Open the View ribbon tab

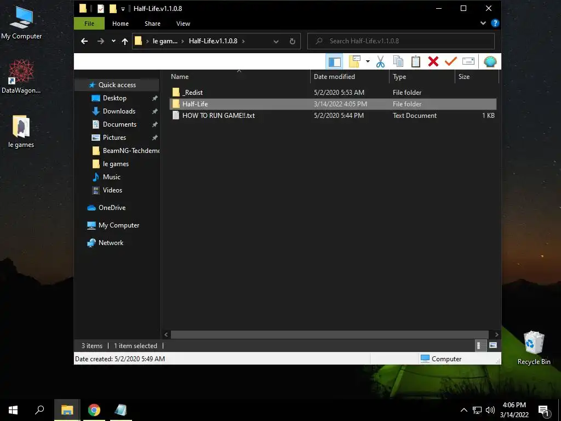tap(183, 24)
